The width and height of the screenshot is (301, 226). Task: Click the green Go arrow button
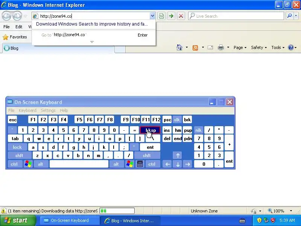pyautogui.click(x=171, y=16)
